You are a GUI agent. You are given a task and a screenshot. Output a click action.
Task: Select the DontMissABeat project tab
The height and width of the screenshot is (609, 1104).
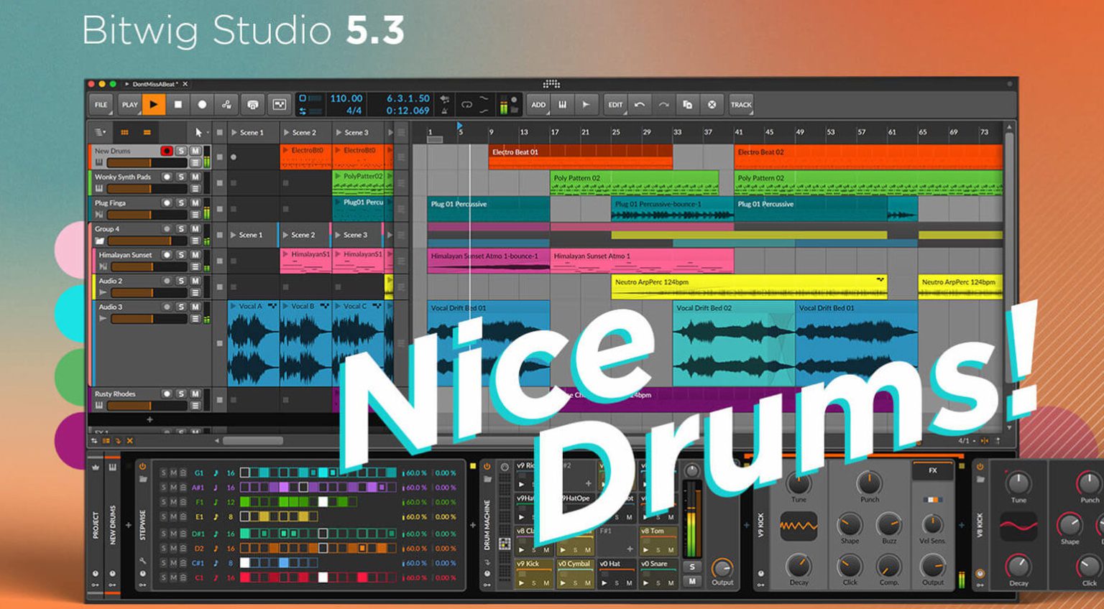(x=155, y=84)
